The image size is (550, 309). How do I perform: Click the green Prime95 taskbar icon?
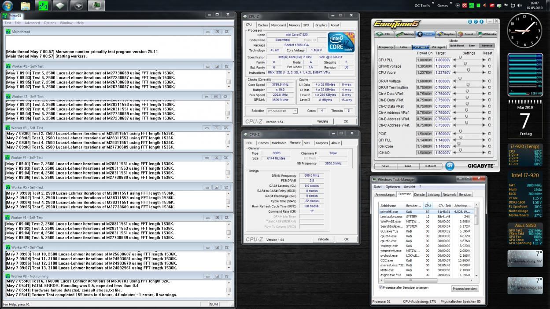43,6
